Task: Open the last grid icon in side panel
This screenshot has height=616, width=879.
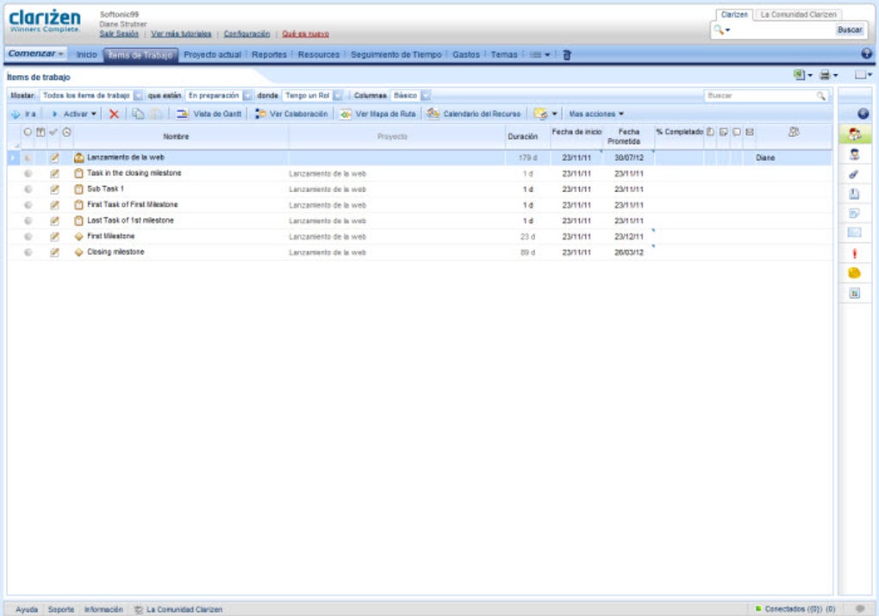Action: coord(854,293)
